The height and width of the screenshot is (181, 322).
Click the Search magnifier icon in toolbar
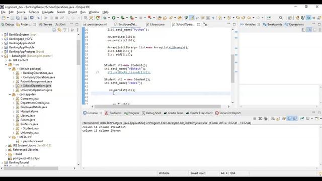tap(281, 18)
